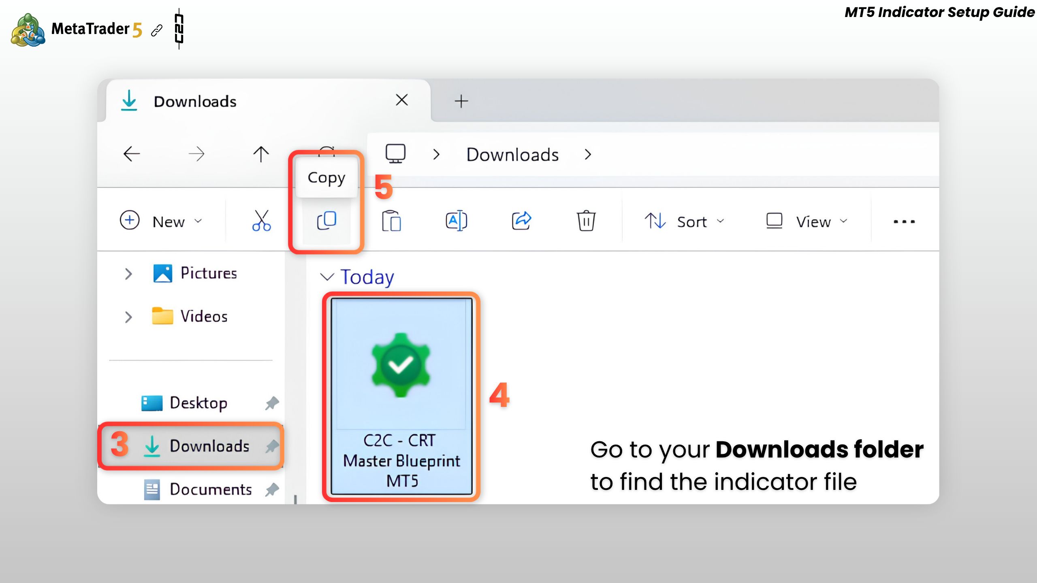Click the Today group heading

tap(367, 277)
